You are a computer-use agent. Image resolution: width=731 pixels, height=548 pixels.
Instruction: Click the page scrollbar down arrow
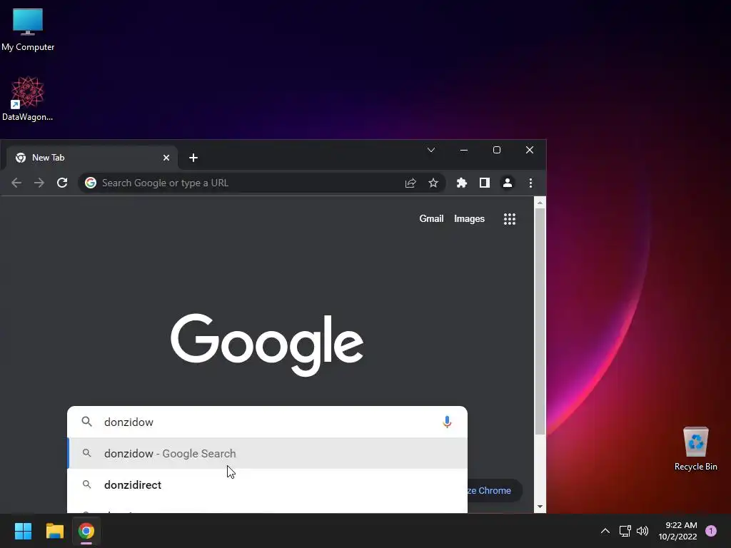540,507
